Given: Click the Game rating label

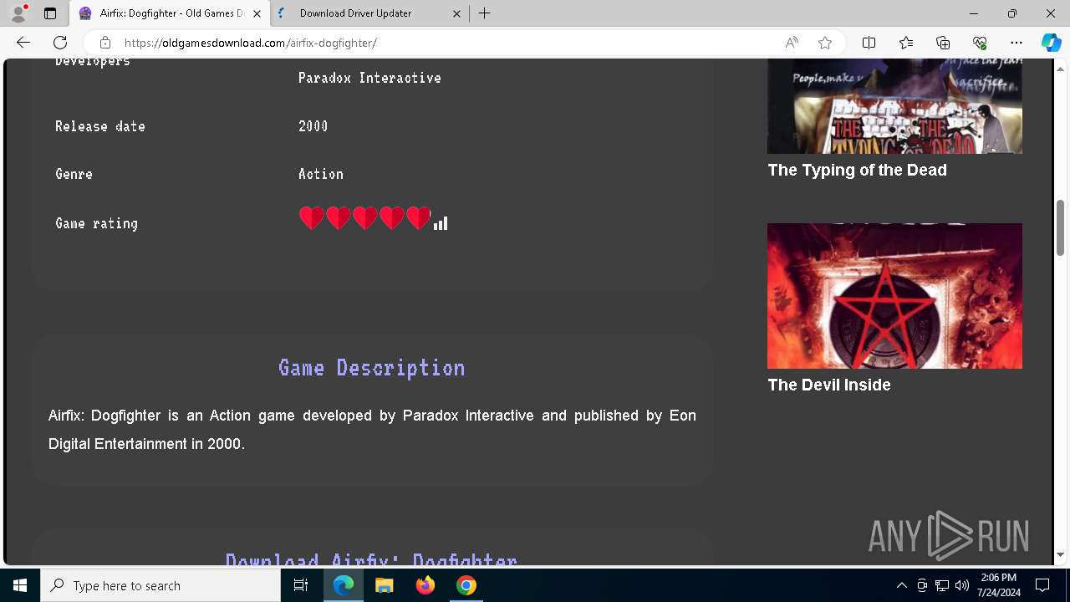Looking at the screenshot, I should point(96,223).
